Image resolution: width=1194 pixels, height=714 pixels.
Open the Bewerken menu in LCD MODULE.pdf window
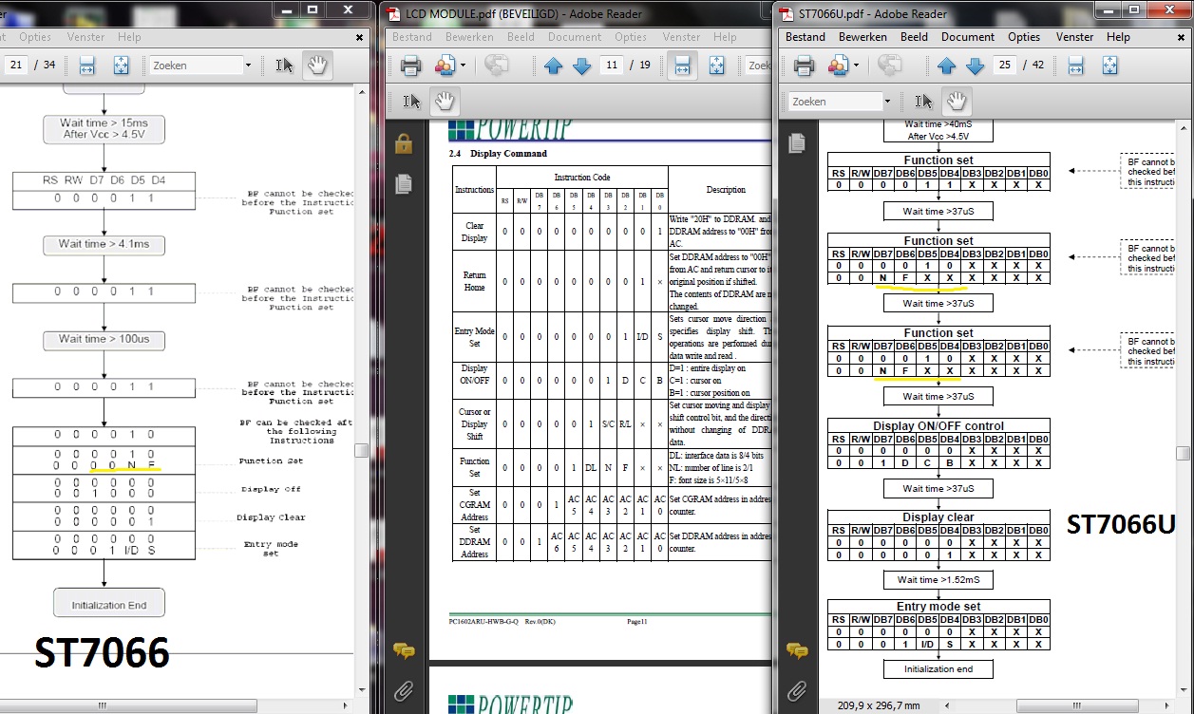(468, 37)
